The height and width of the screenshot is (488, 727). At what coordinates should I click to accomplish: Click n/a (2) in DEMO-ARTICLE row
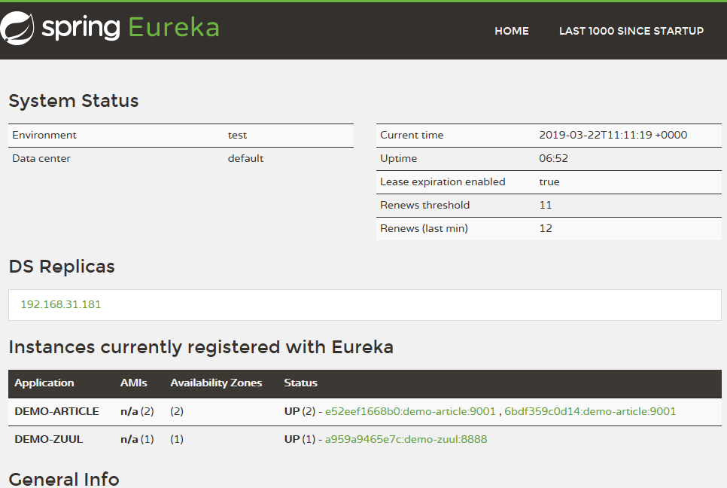click(x=137, y=411)
